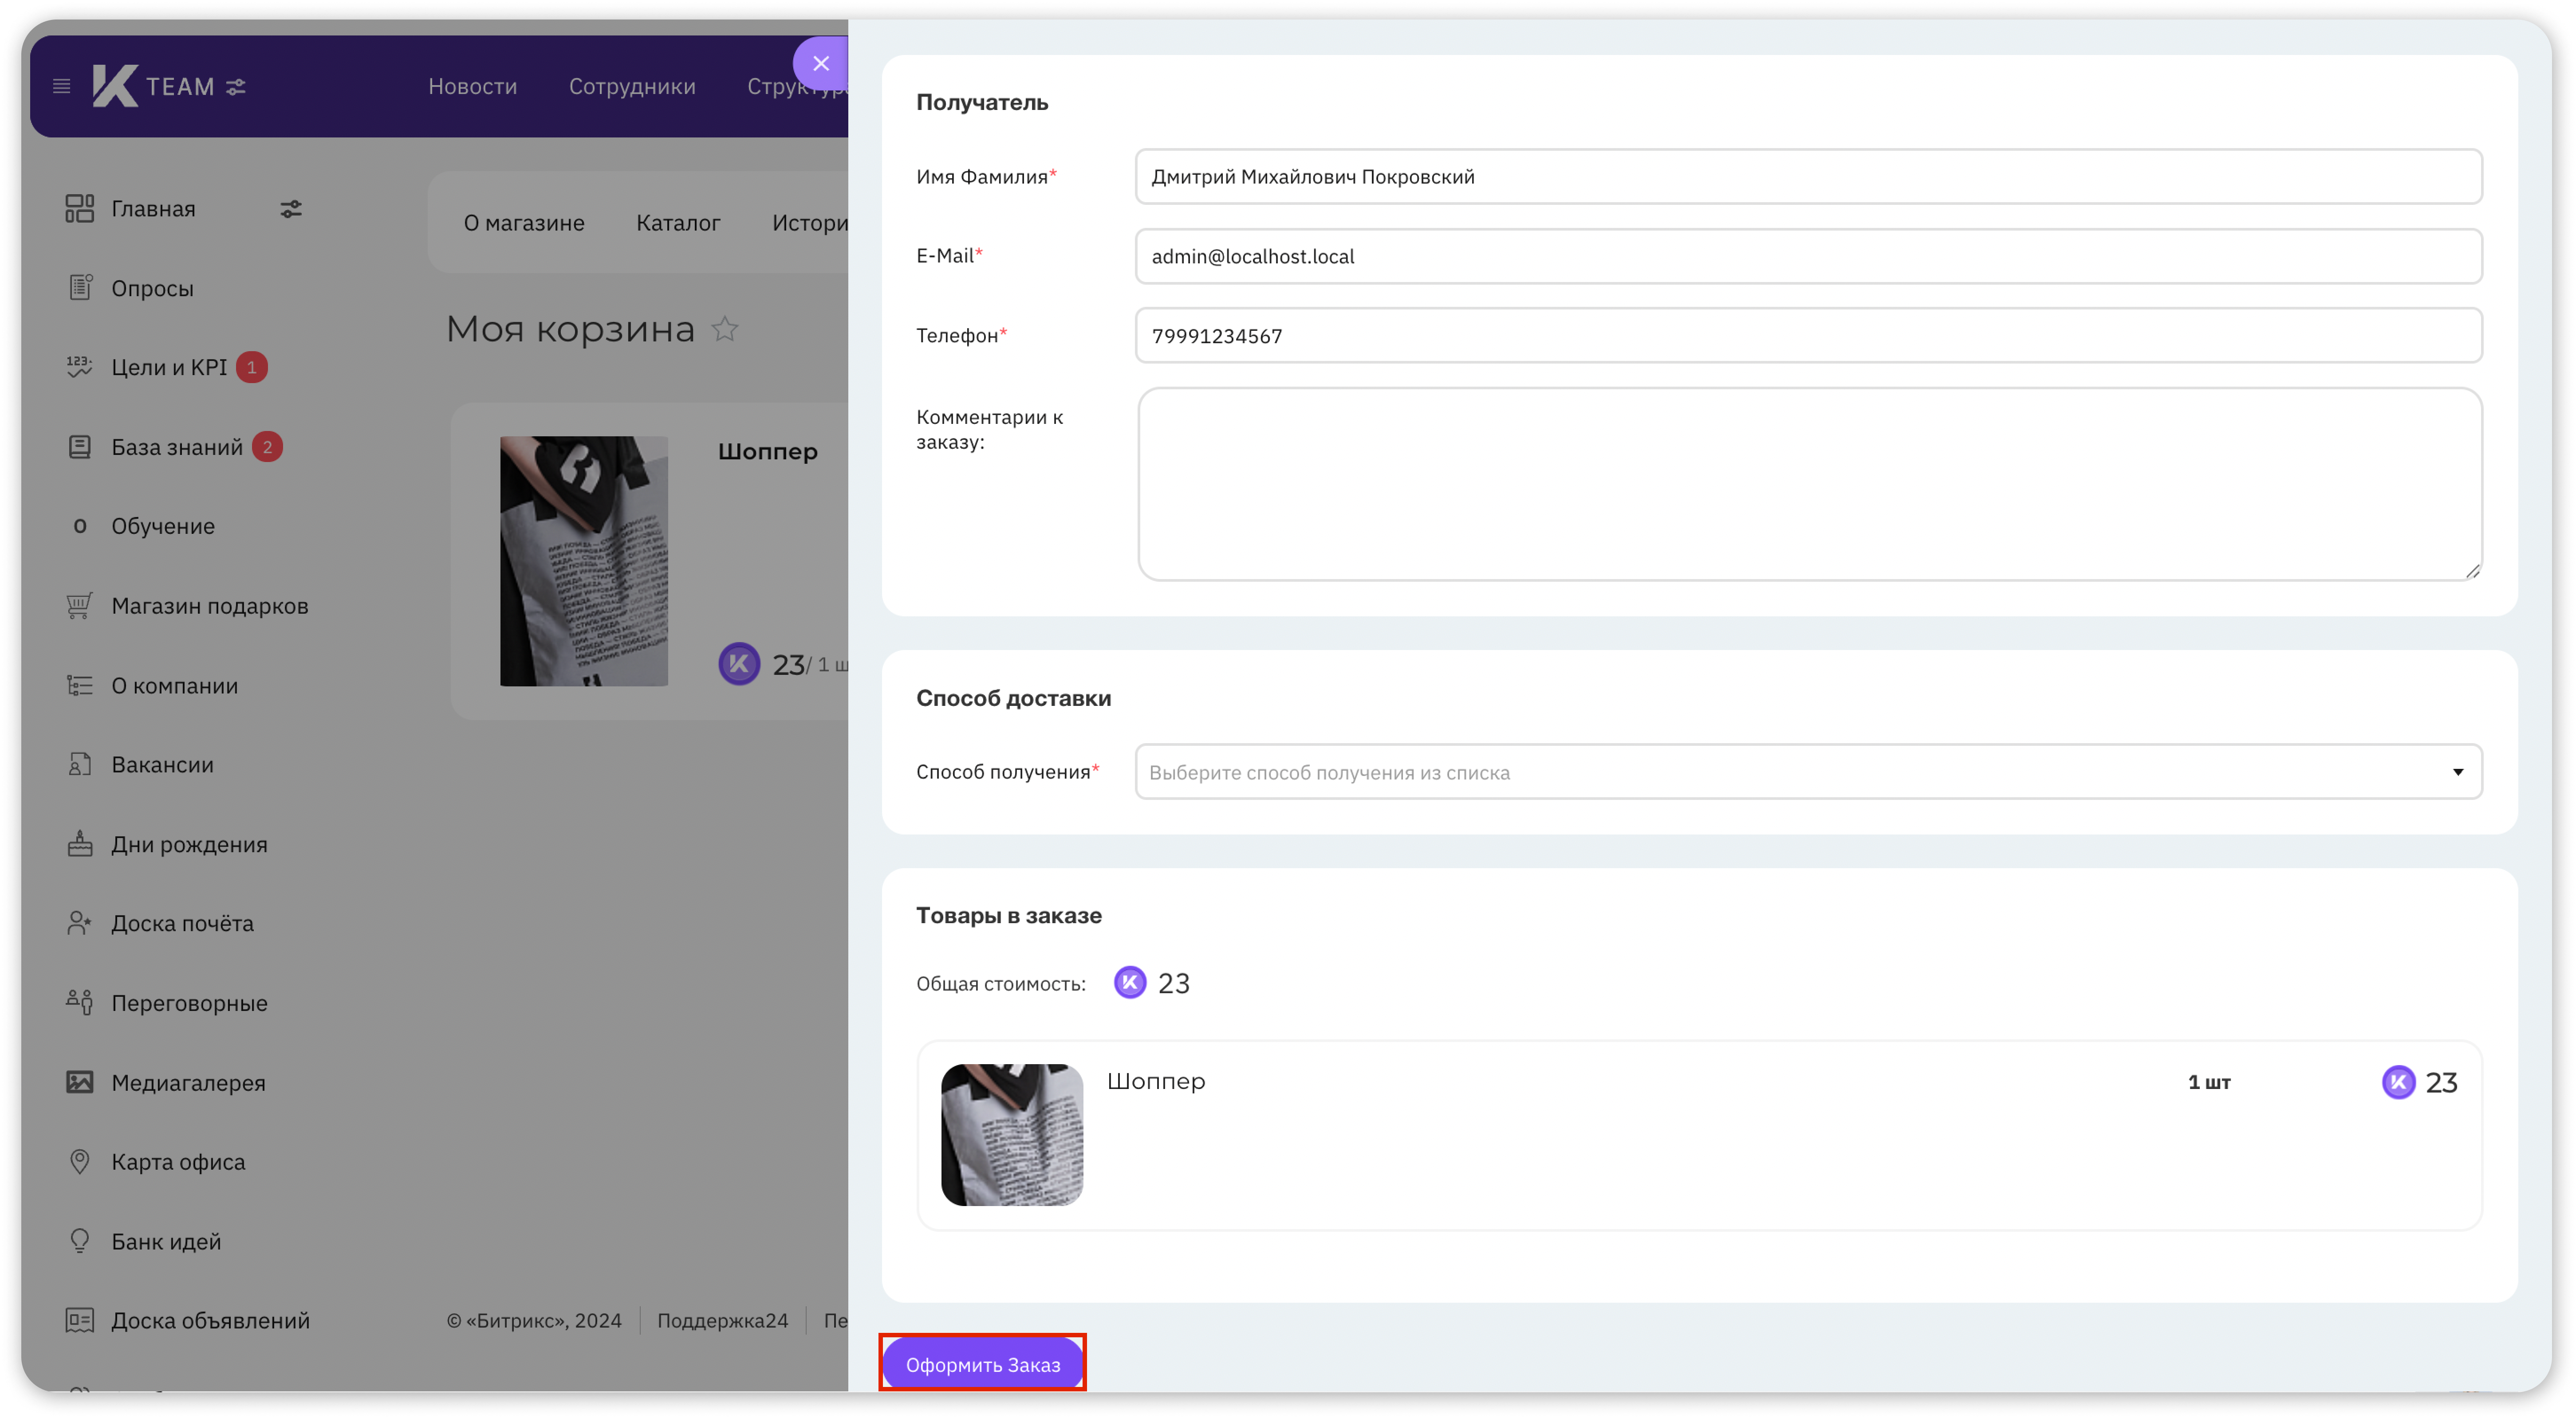Click the О компании list icon

pos(79,685)
